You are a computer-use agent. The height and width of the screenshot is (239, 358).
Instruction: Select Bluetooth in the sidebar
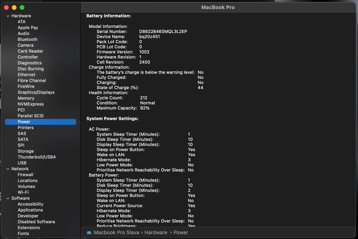27,39
